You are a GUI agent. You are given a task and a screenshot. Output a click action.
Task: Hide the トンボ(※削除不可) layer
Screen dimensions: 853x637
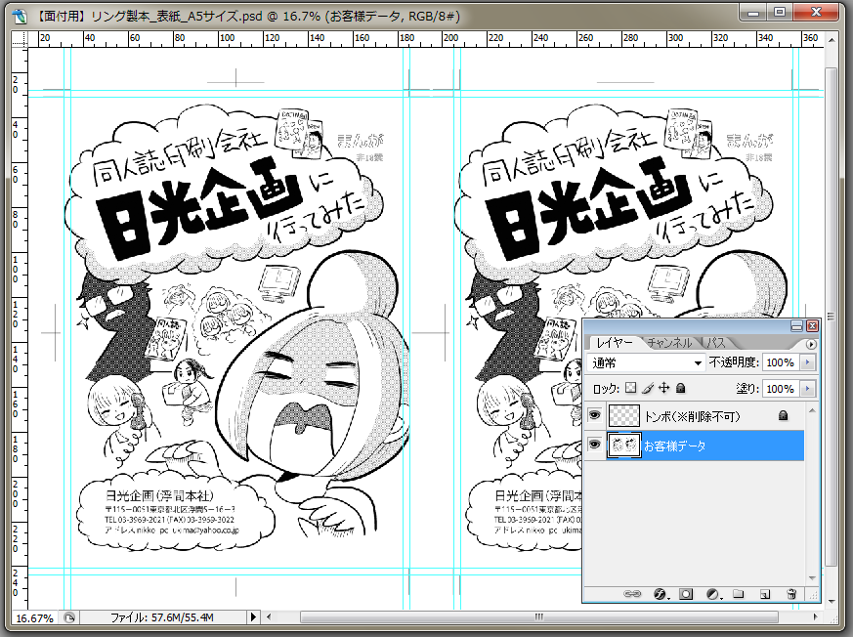(594, 415)
